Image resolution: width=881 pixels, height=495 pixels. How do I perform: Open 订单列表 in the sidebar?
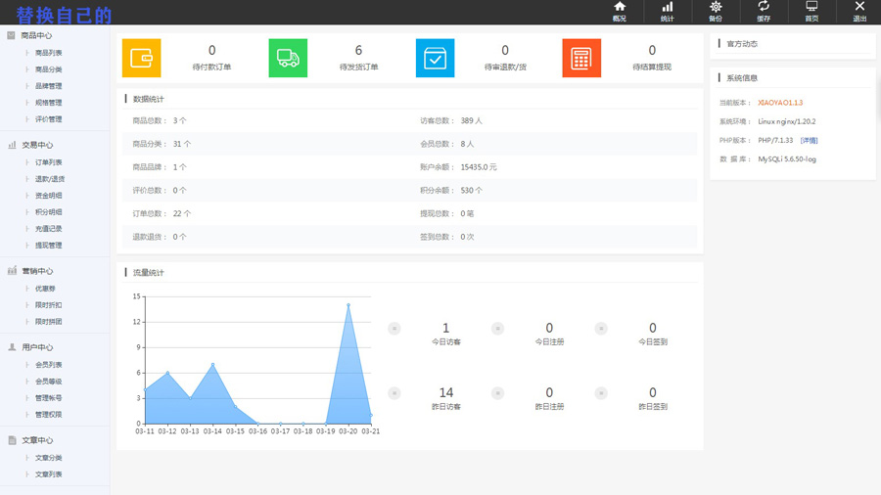coord(48,162)
